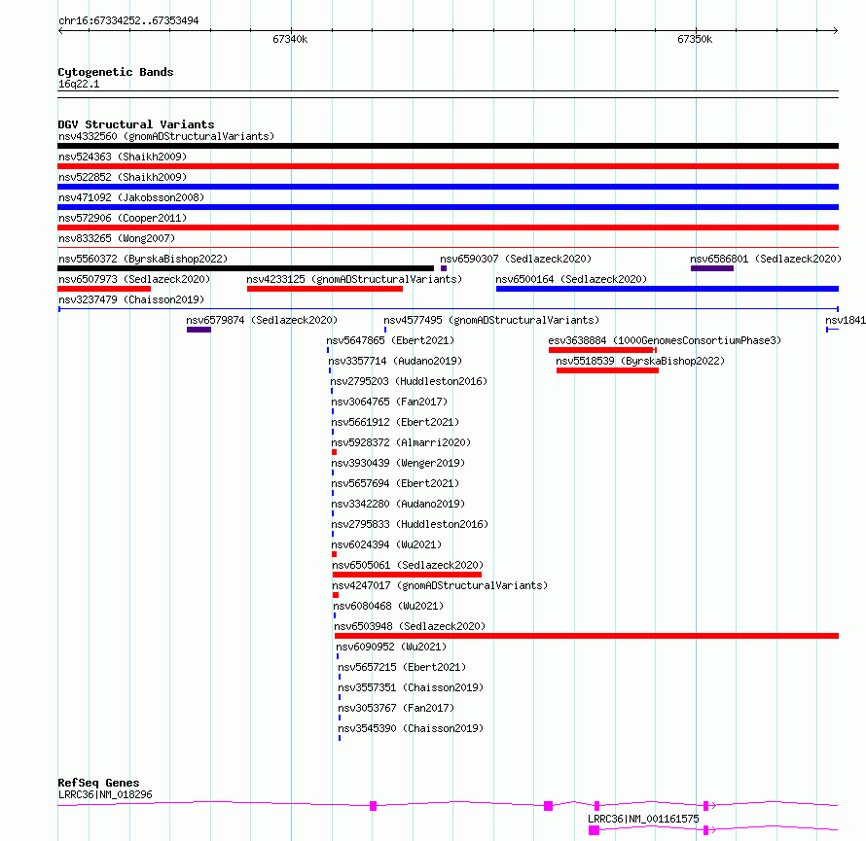866x841 pixels.
Task: Click nsv5928372 (Almarri2020) label
Action: click(x=401, y=442)
